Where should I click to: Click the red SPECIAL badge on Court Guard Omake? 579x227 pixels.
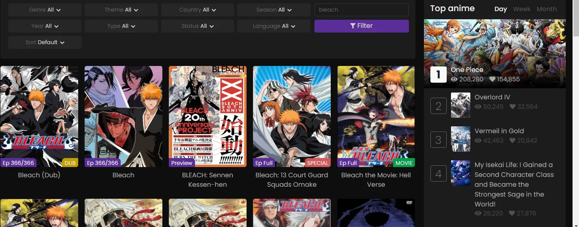coord(318,163)
